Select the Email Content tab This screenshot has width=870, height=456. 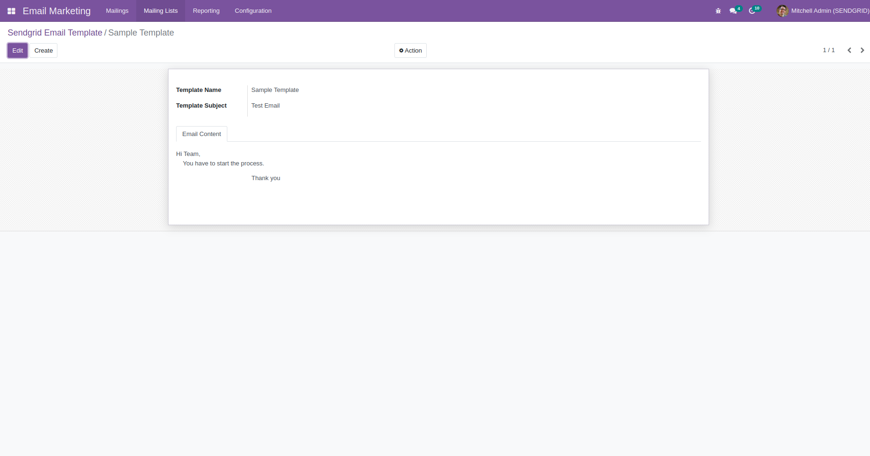(x=202, y=134)
